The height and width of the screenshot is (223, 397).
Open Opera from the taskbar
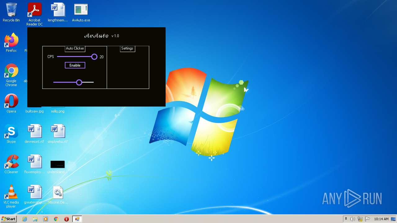pos(66,219)
